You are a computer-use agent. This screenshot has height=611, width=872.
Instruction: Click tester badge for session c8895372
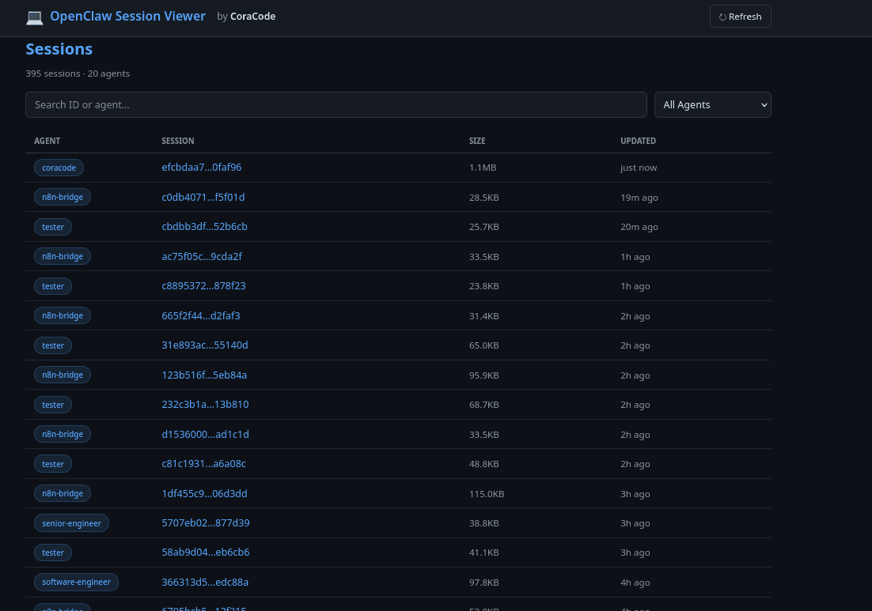pyautogui.click(x=53, y=286)
